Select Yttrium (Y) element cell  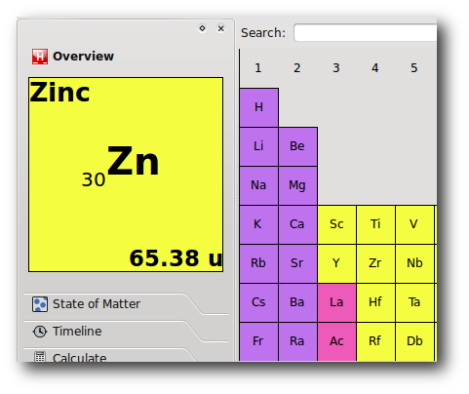(336, 263)
